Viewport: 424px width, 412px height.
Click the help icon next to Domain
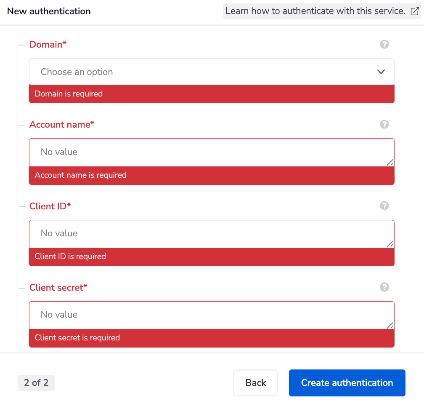(x=384, y=44)
